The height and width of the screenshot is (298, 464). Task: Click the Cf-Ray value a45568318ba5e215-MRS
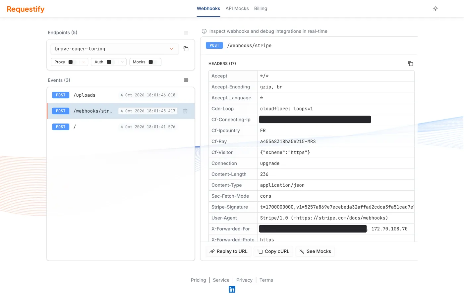pos(288,141)
